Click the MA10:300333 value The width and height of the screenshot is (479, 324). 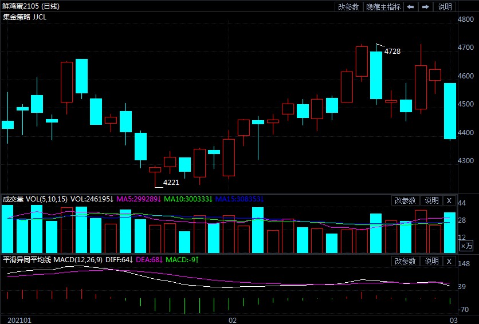[x=188, y=199]
